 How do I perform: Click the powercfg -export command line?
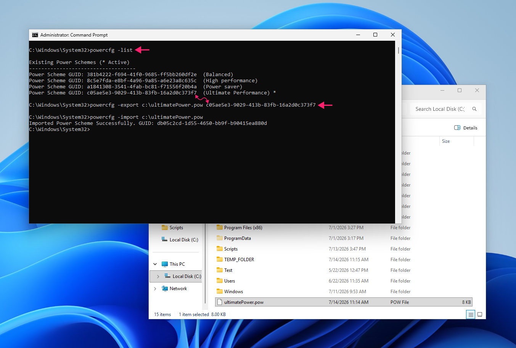172,105
